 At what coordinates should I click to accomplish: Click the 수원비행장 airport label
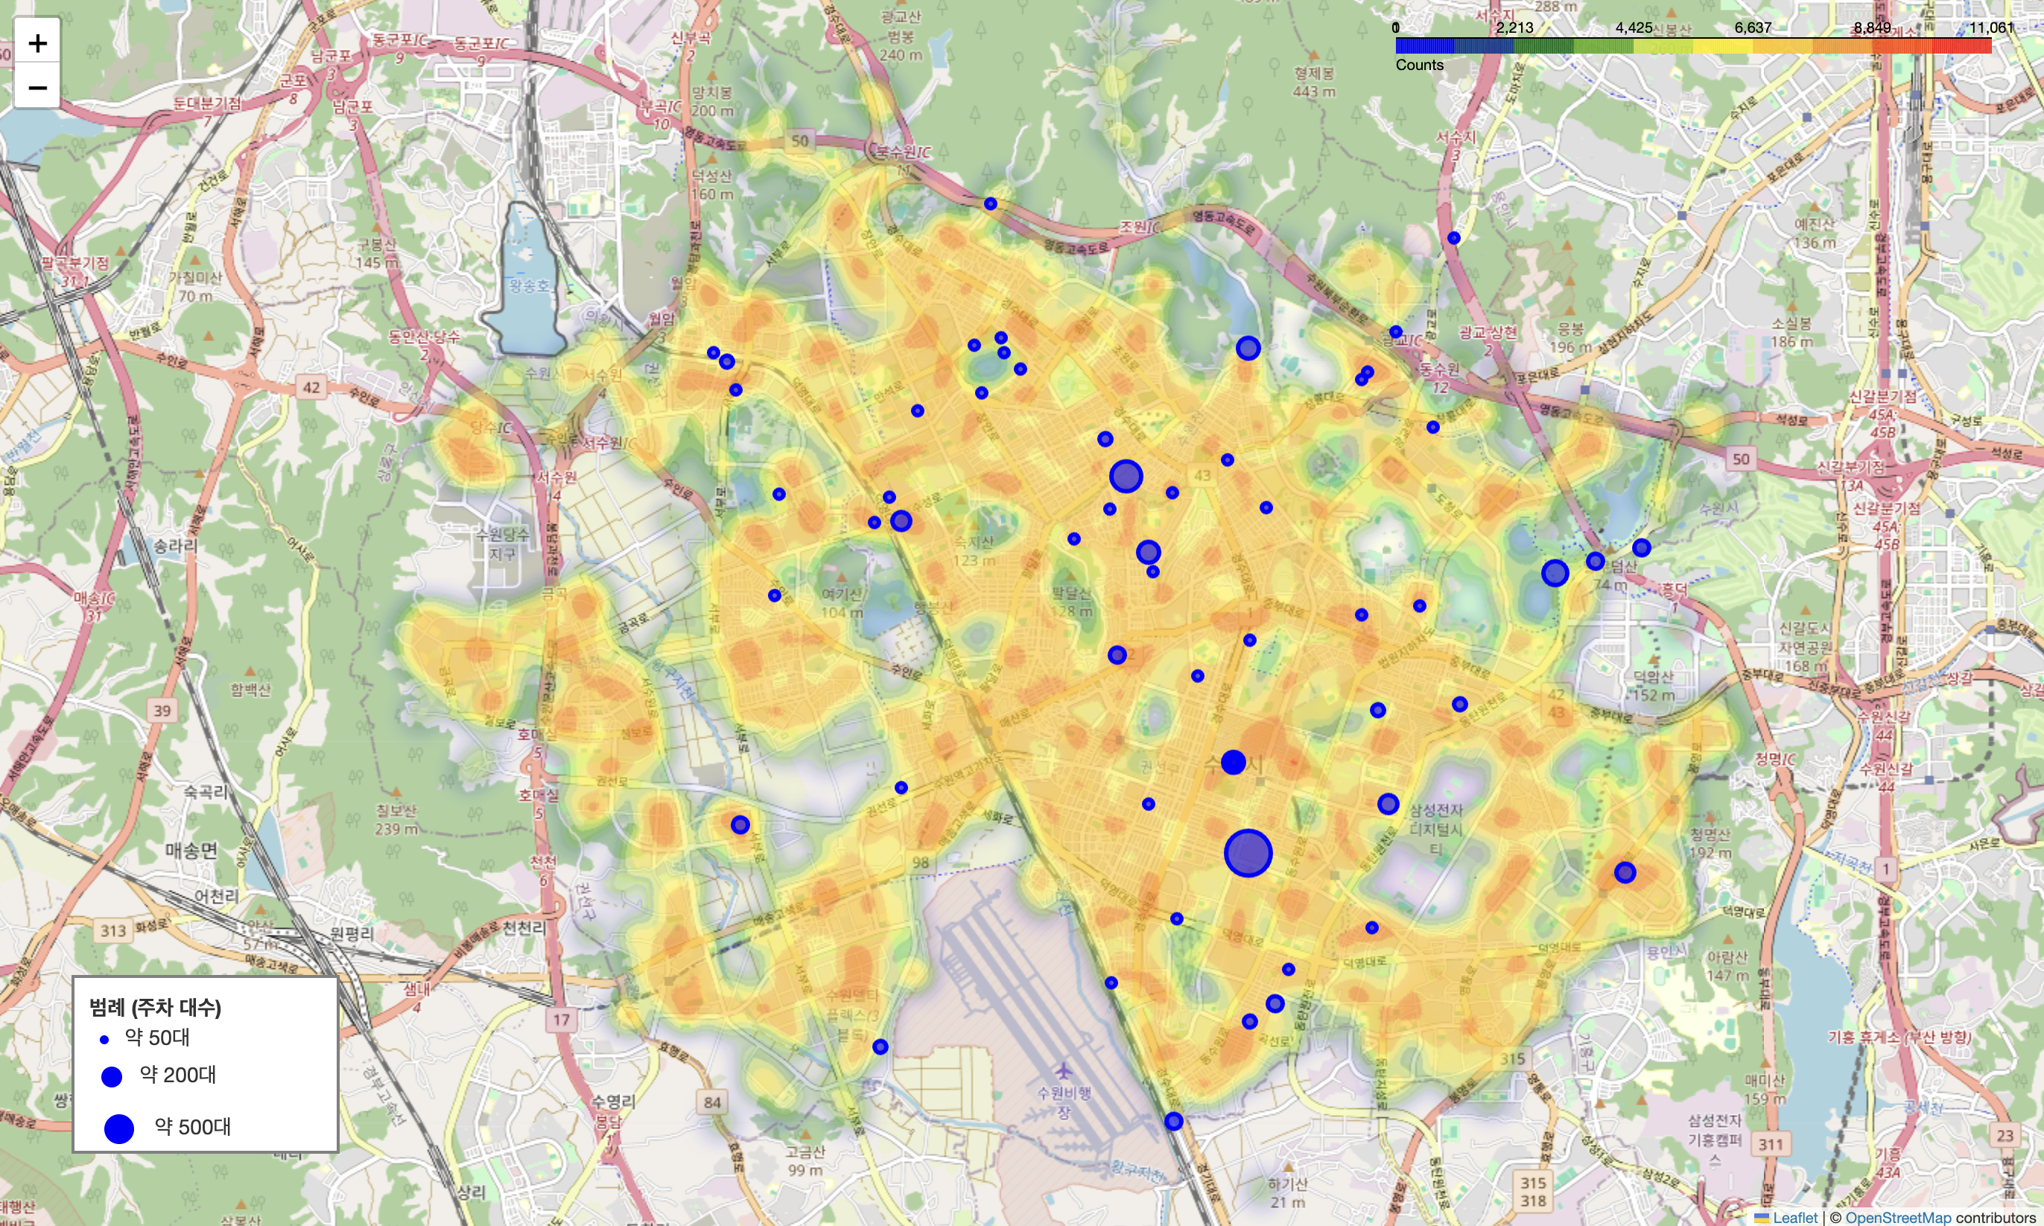point(1064,1102)
